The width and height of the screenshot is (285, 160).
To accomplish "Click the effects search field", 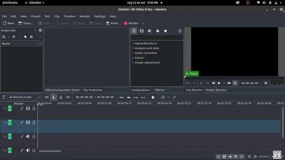I will (x=157, y=37).
